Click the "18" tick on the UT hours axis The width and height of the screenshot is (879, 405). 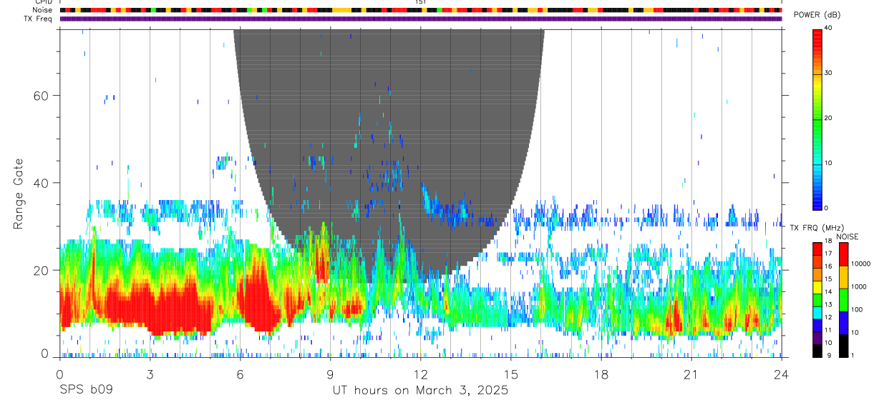601,374
